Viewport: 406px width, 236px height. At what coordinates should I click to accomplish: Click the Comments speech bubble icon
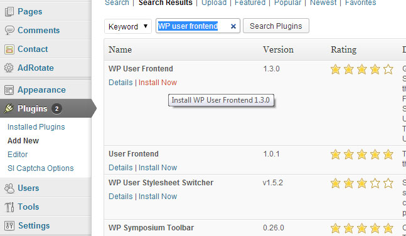click(9, 30)
